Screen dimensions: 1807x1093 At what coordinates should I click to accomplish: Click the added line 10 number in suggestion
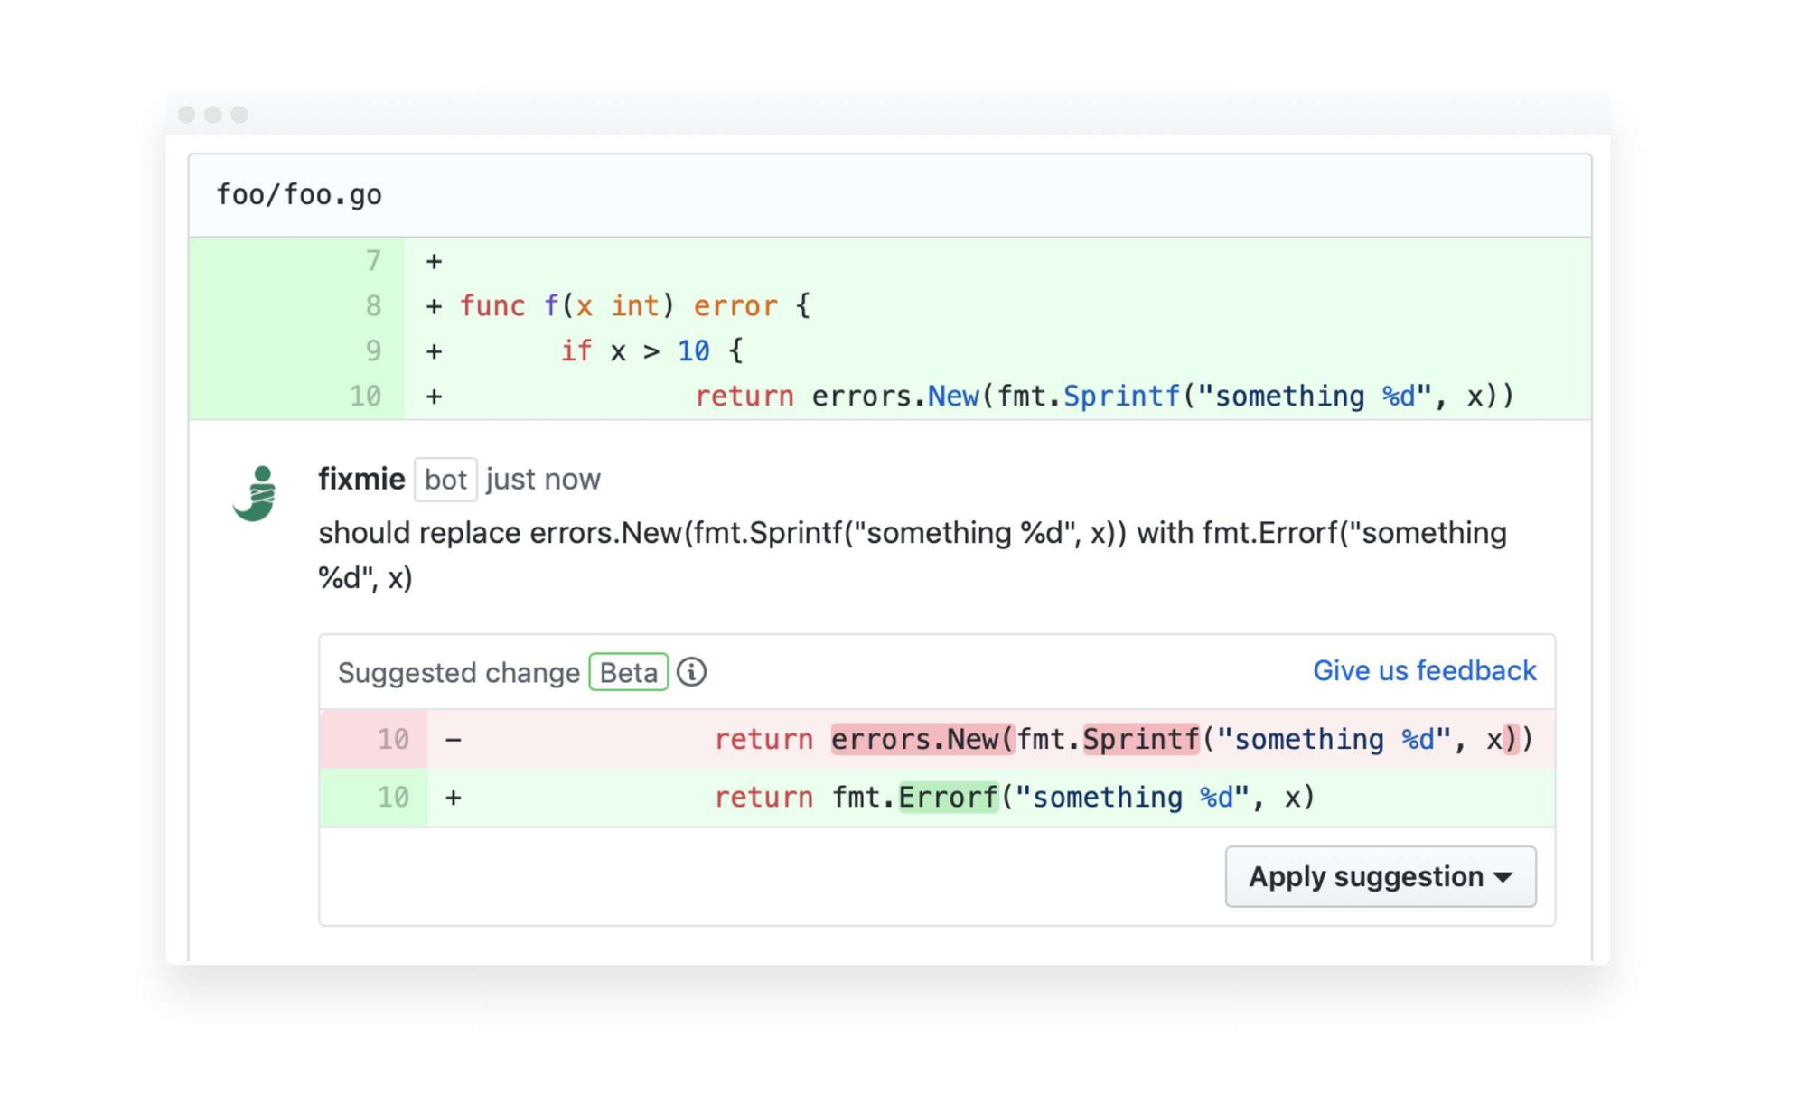(x=393, y=798)
